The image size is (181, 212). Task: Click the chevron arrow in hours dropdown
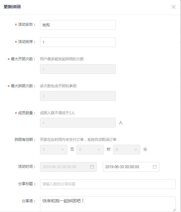99,150
